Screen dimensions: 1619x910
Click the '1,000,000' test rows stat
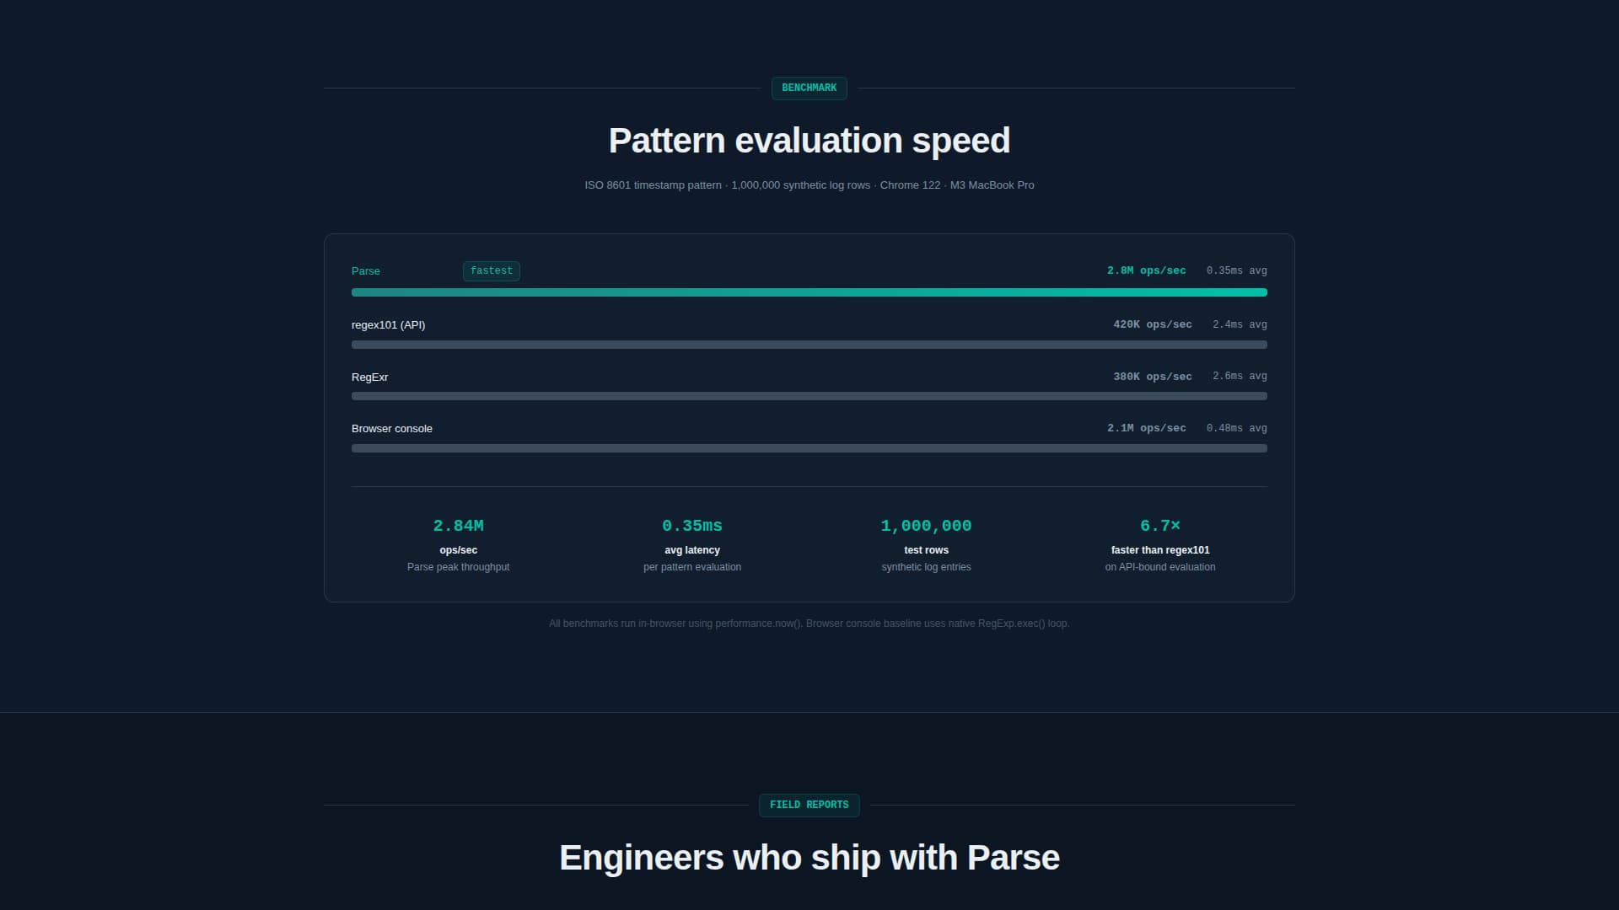[926, 526]
